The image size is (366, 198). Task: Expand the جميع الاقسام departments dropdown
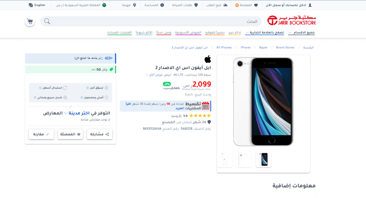click(301, 32)
